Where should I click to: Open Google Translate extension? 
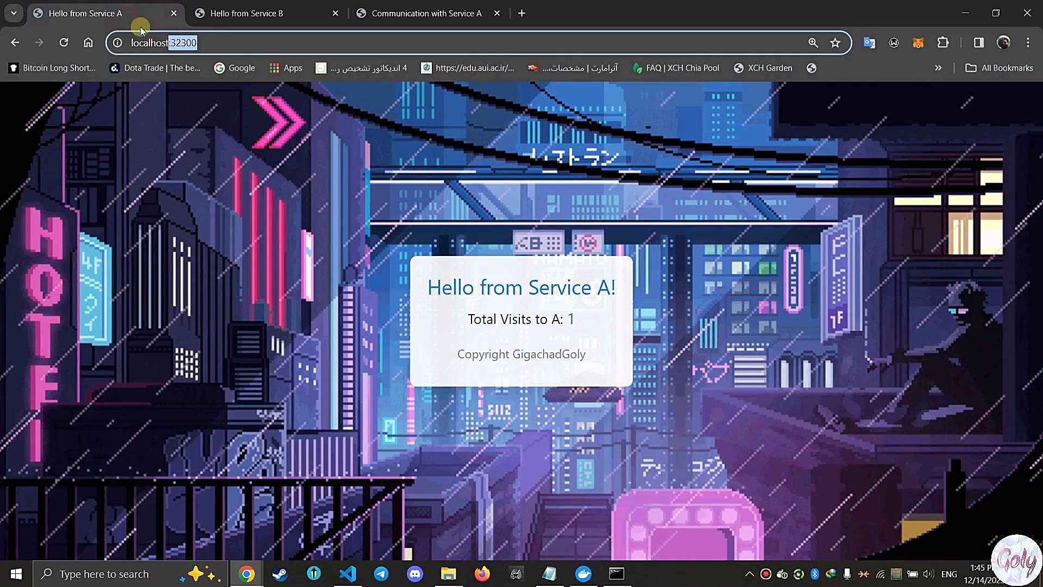[869, 42]
